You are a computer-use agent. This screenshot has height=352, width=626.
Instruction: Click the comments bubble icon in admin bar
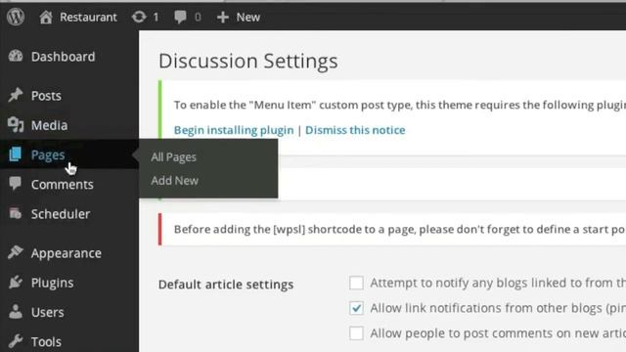pyautogui.click(x=180, y=17)
